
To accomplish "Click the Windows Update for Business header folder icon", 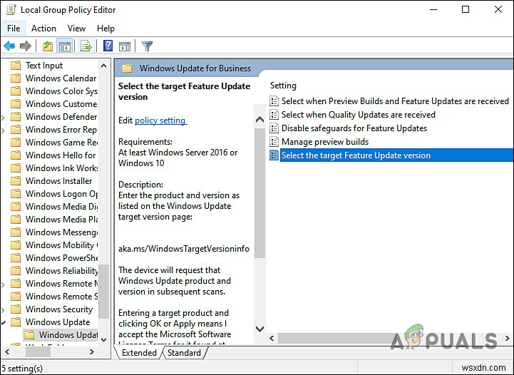I will coord(127,68).
